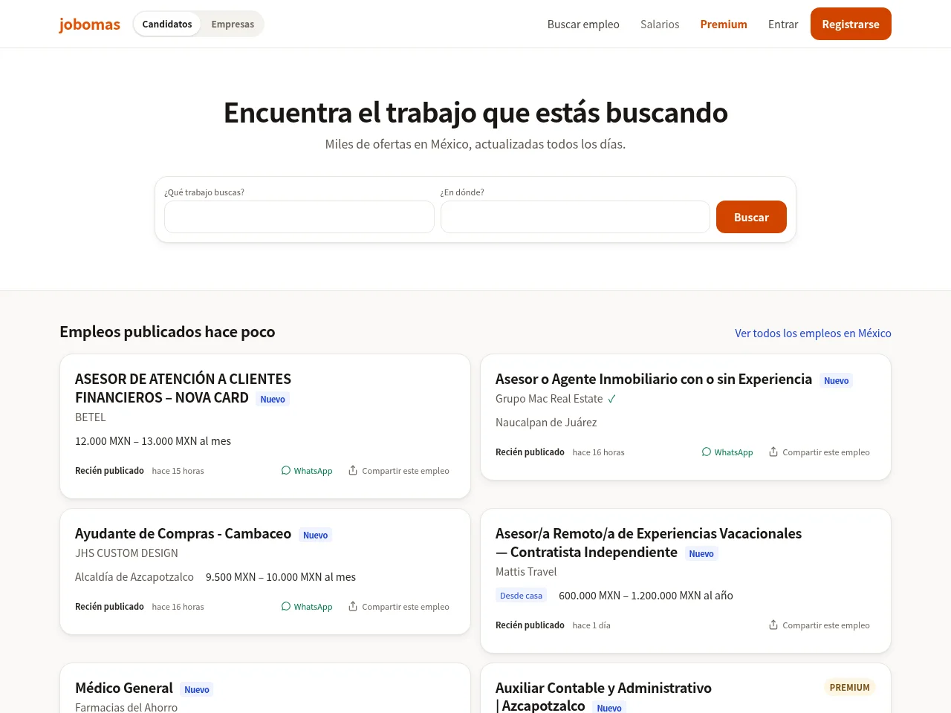Click the share icon on the BETEL job card
This screenshot has height=713, width=951.
tap(353, 470)
